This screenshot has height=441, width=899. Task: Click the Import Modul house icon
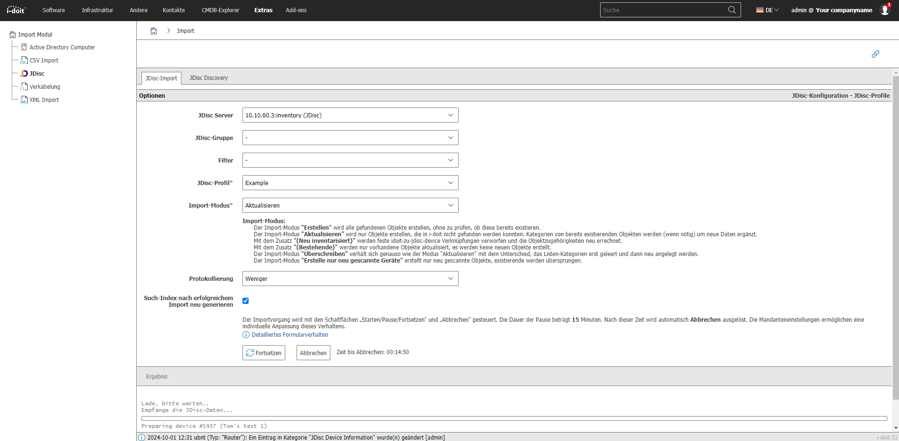pyautogui.click(x=13, y=35)
